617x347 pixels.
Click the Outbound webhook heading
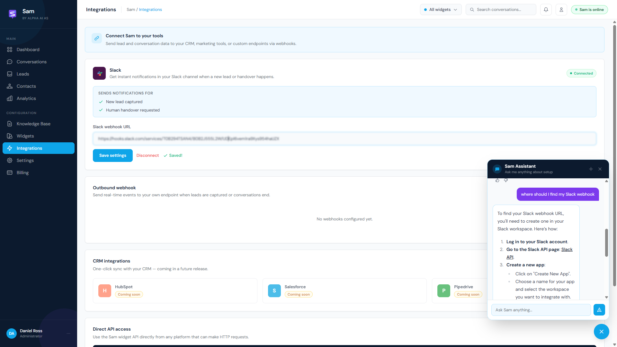pyautogui.click(x=114, y=188)
